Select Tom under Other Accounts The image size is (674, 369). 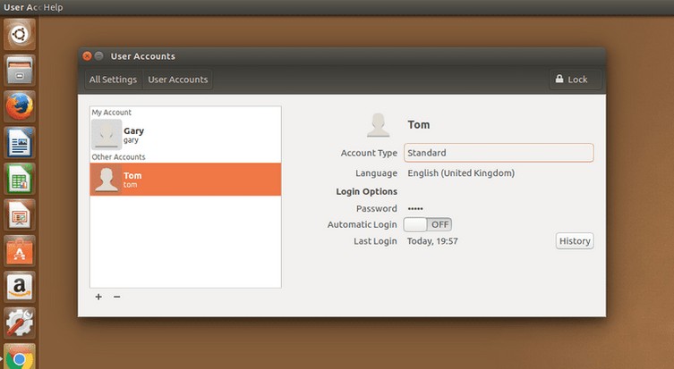(x=185, y=180)
